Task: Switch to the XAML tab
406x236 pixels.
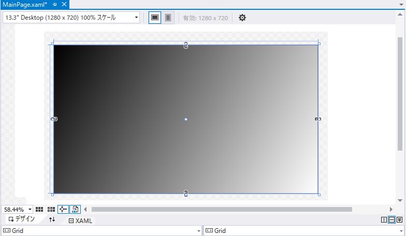Action: click(80, 220)
